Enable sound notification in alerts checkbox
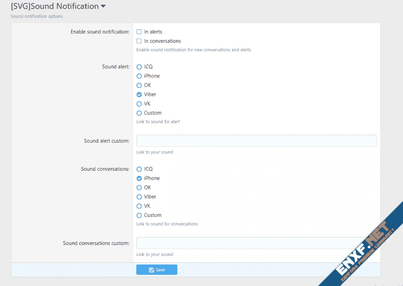 click(139, 32)
